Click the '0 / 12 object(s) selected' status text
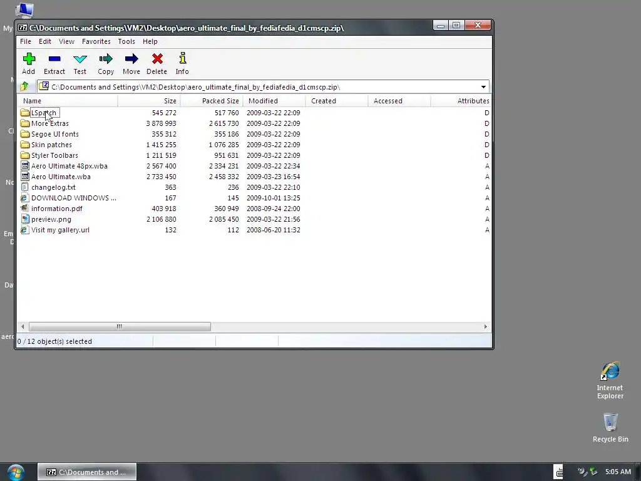Viewport: 641px width, 481px height. [54, 341]
